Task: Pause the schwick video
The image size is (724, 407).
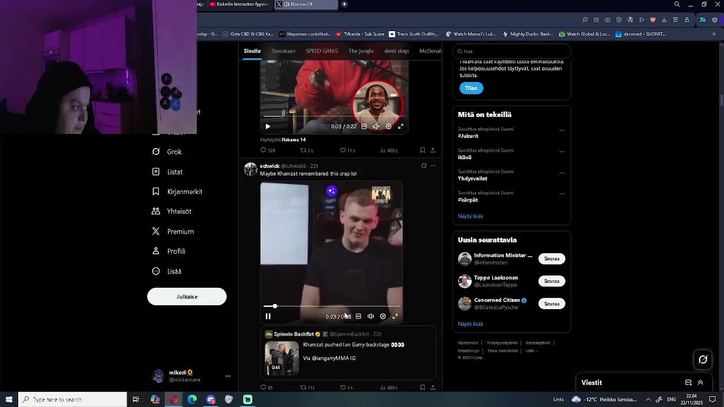Action: point(268,317)
